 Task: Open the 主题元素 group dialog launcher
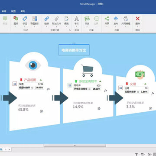(70, 30)
